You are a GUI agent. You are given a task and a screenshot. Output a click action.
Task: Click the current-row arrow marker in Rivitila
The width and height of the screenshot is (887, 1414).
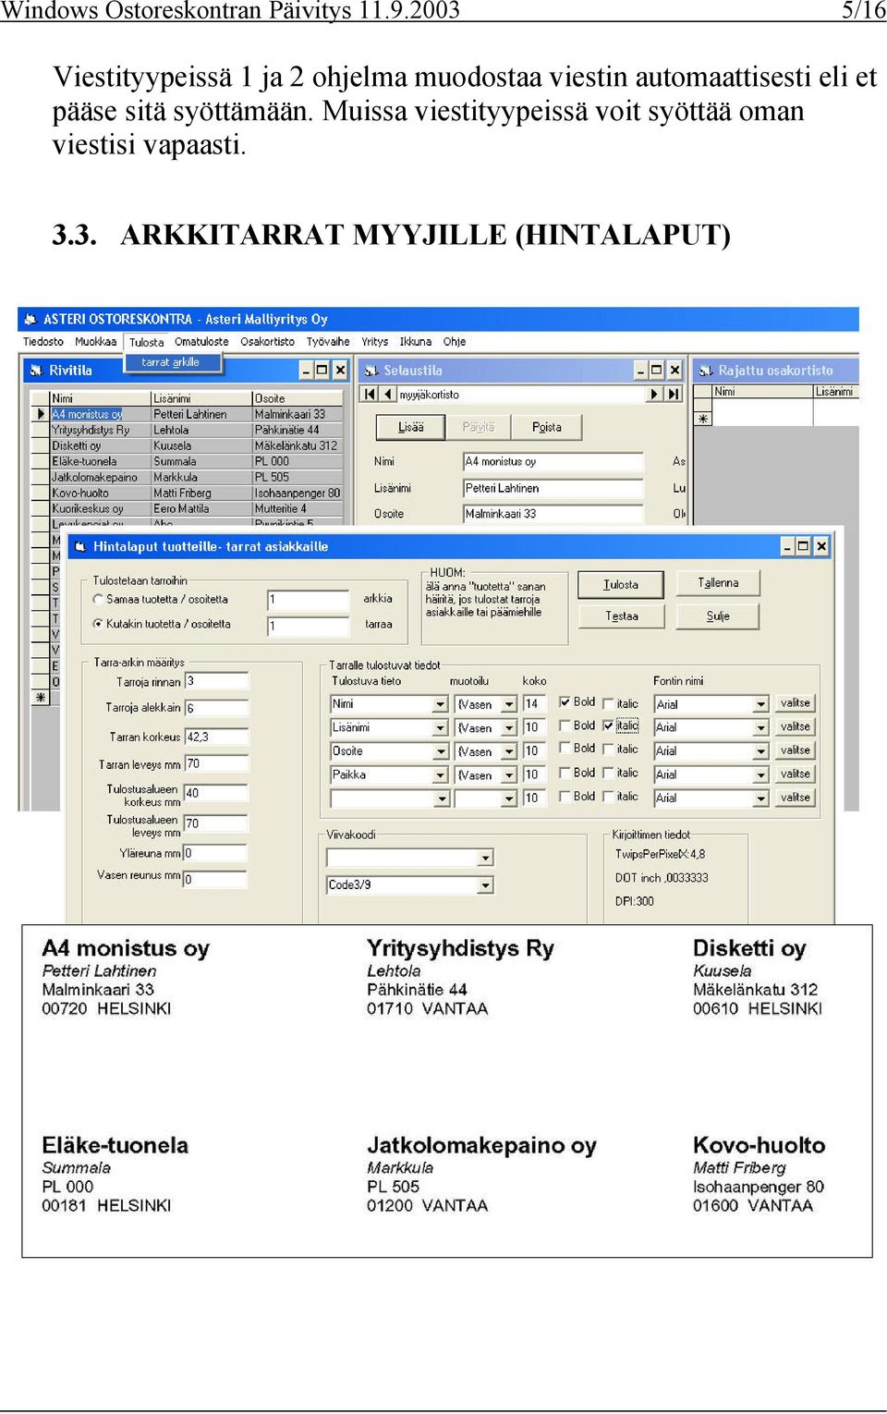coord(41,414)
